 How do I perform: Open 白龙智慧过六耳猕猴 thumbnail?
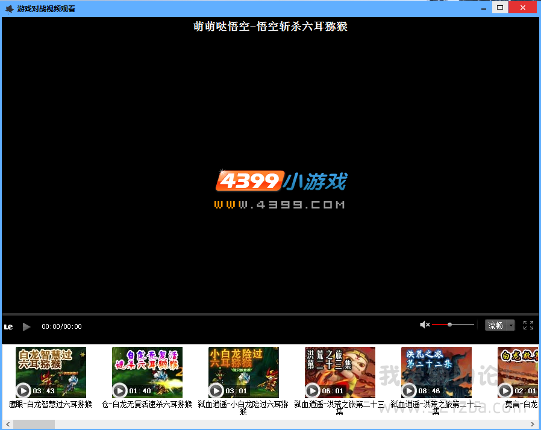(51, 372)
